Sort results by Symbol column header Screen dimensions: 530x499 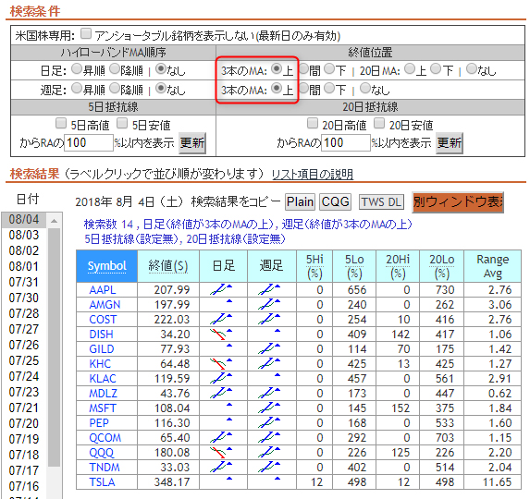coord(106,266)
